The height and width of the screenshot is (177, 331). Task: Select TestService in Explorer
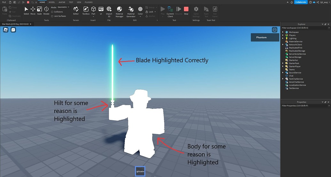tap(294, 88)
